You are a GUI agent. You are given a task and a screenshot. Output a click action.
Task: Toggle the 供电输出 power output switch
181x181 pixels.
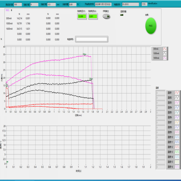(x=106, y=17)
